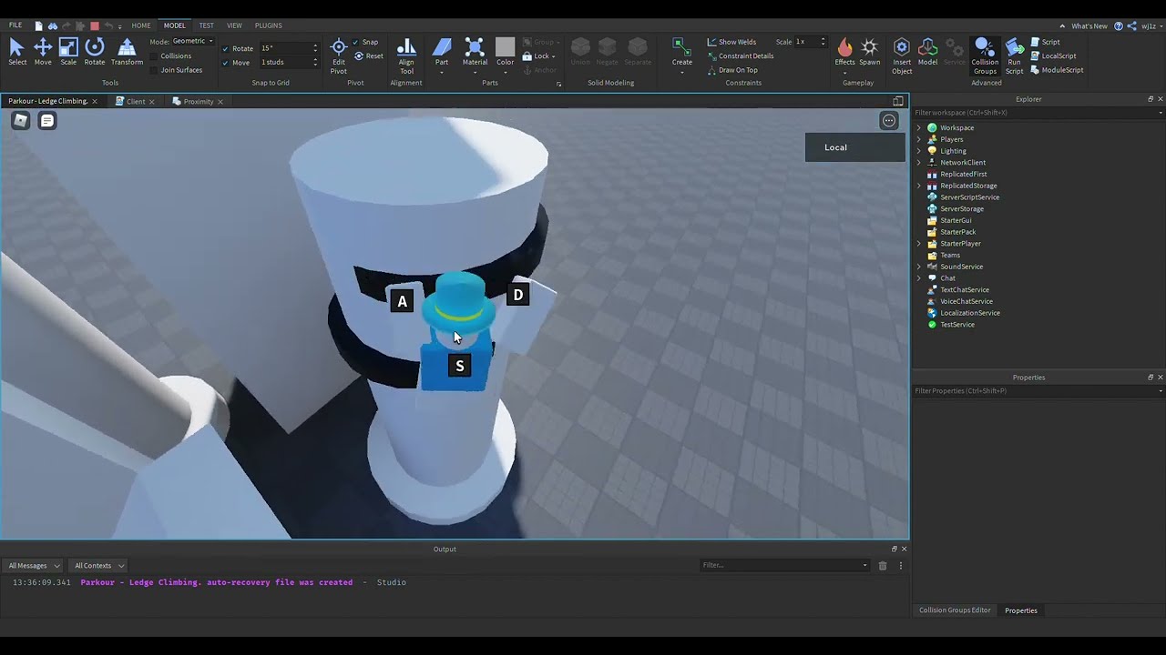1166x655 pixels.
Task: Click the Show Welds button
Action: [731, 42]
